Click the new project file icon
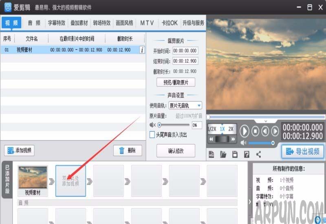 coord(211,154)
